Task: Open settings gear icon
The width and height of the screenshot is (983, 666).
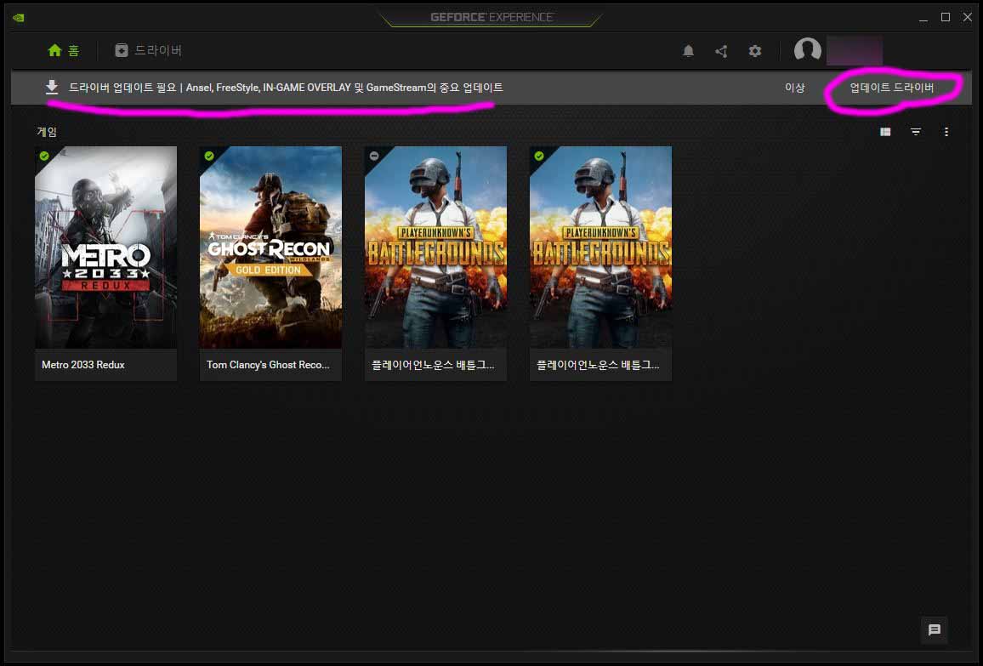Action: (x=755, y=51)
